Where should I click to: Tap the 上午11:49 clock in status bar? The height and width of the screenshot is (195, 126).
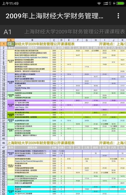[10, 3]
